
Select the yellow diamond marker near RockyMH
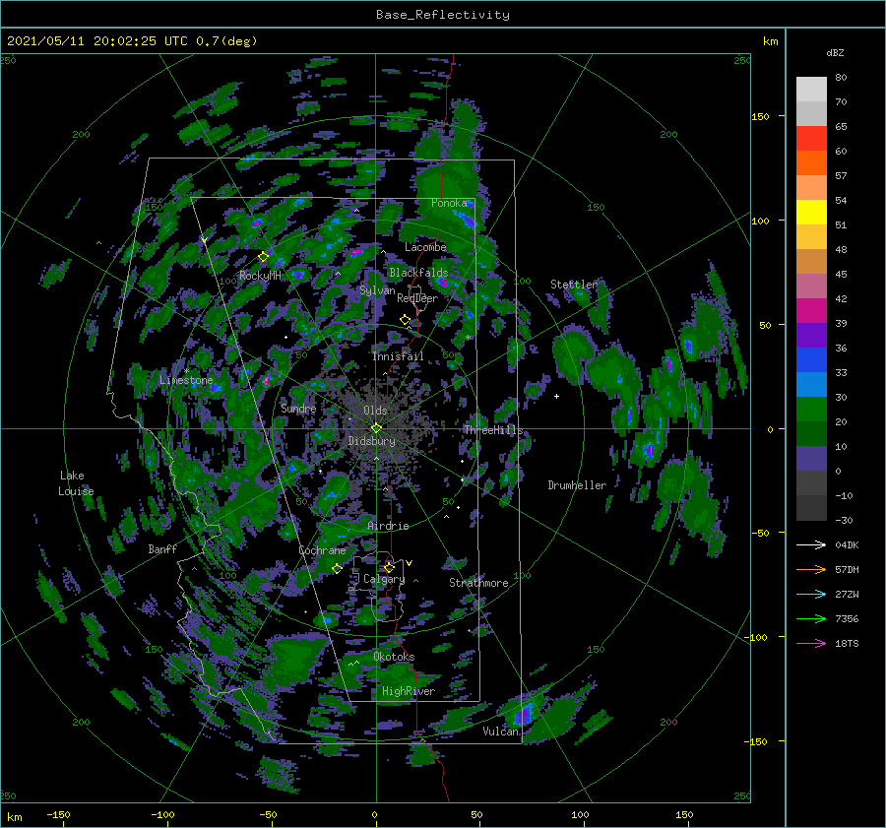[x=263, y=257]
